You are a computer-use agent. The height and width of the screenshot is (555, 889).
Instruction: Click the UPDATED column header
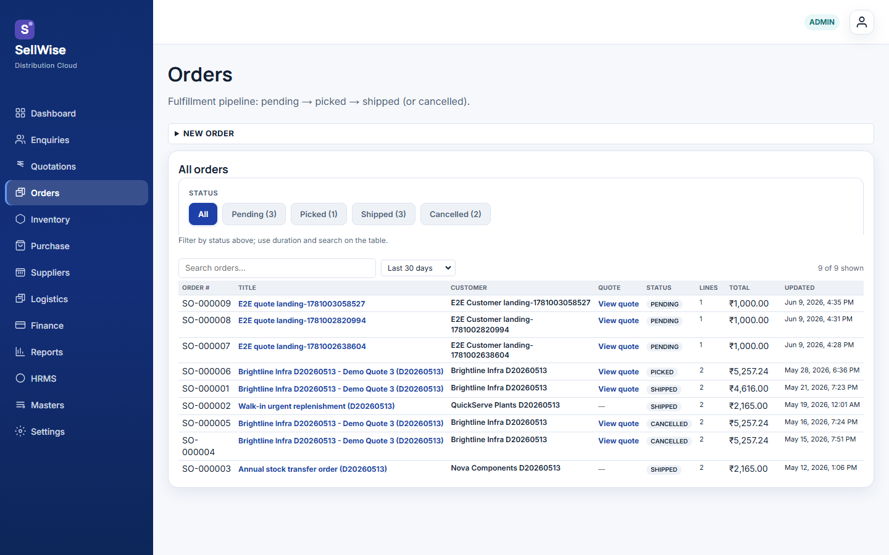pos(799,288)
